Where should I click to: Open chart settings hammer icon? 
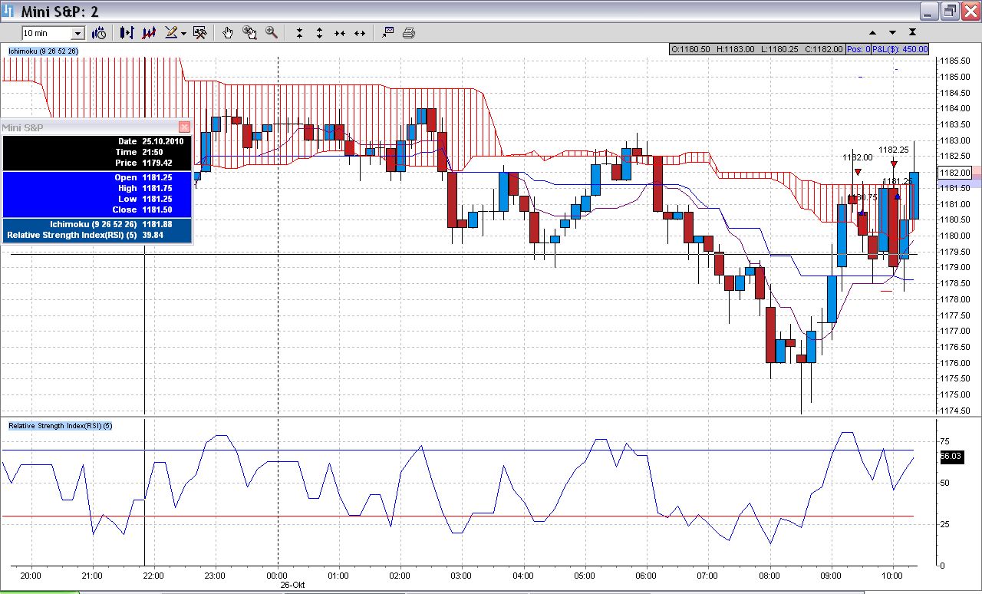coord(200,33)
